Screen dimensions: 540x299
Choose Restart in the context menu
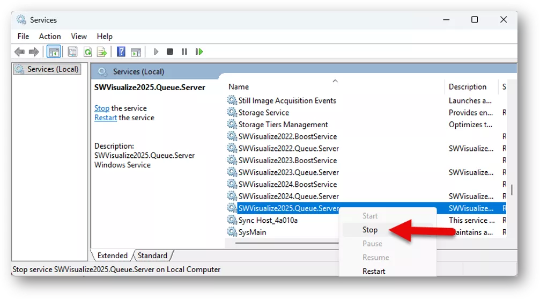point(374,271)
